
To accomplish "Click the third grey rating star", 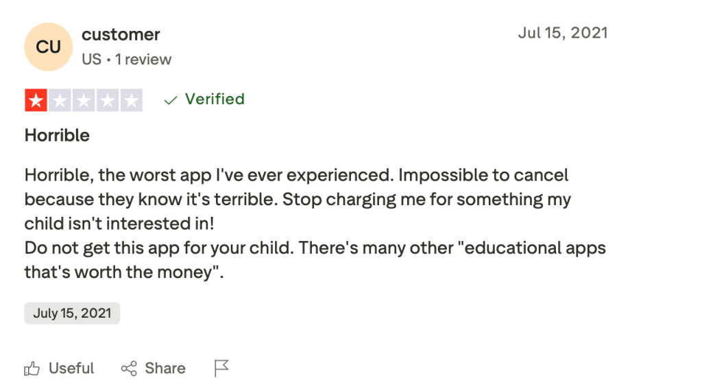I will click(84, 100).
